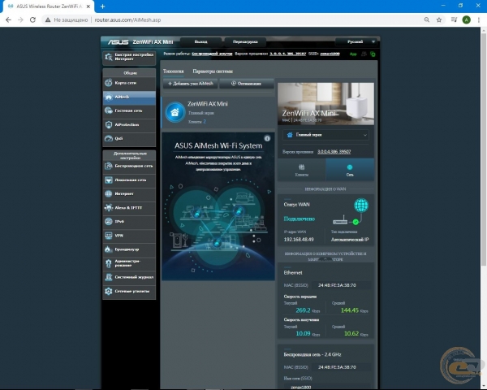Click the WAN globe icon

pyautogui.click(x=361, y=206)
